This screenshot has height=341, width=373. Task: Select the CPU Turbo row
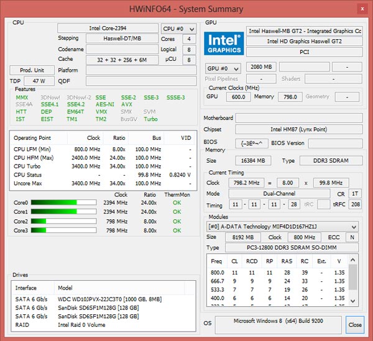coord(103,166)
